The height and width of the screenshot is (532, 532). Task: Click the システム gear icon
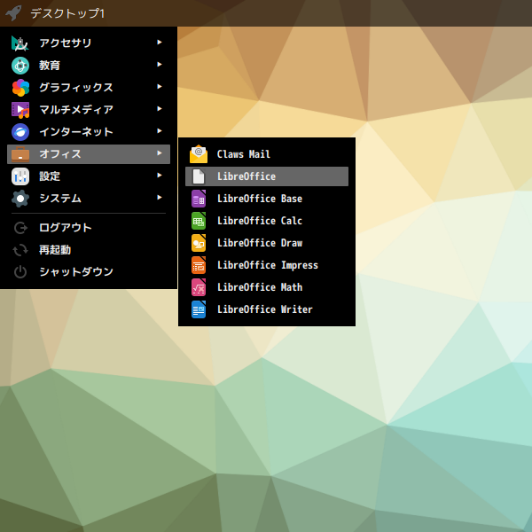pos(20,199)
